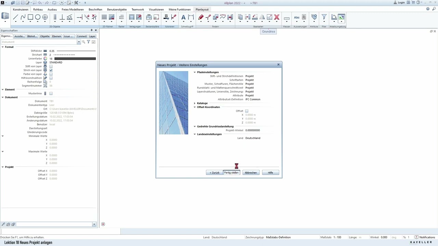Click the Strichart dashed line preview
438x246 pixels.
coord(64,55)
